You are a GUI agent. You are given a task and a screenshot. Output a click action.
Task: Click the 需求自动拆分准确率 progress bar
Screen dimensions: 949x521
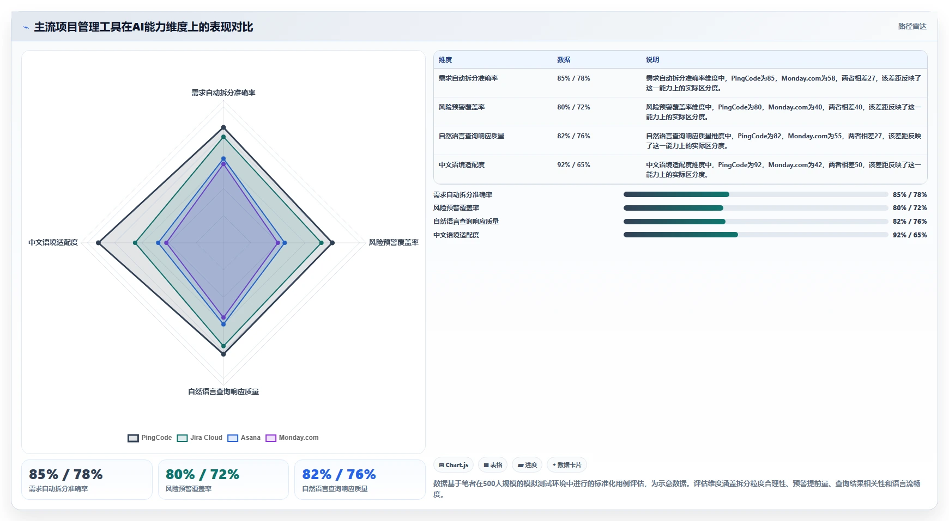click(x=755, y=194)
